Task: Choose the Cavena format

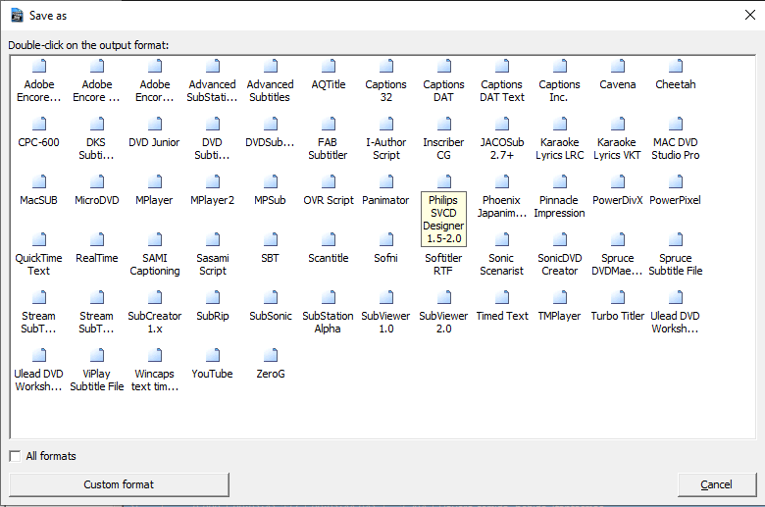Action: (x=618, y=75)
